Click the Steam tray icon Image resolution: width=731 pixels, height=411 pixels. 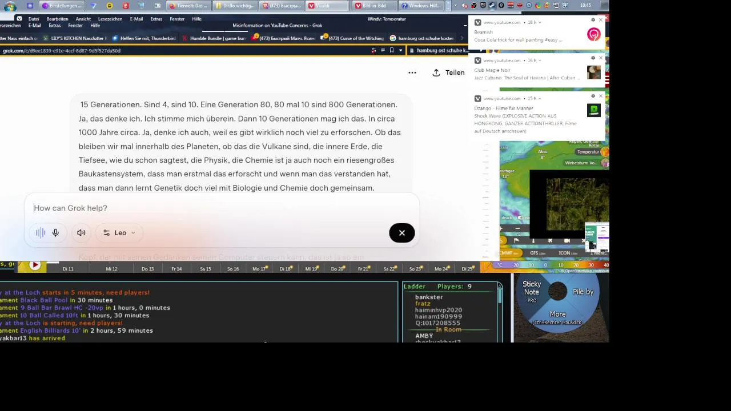click(492, 6)
